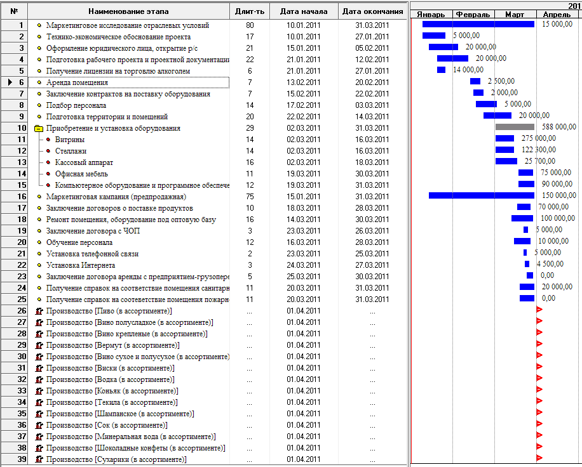The image size is (582, 467).
Task: Select stage Заключение контрактов на поставку оборудования
Action: point(128,94)
